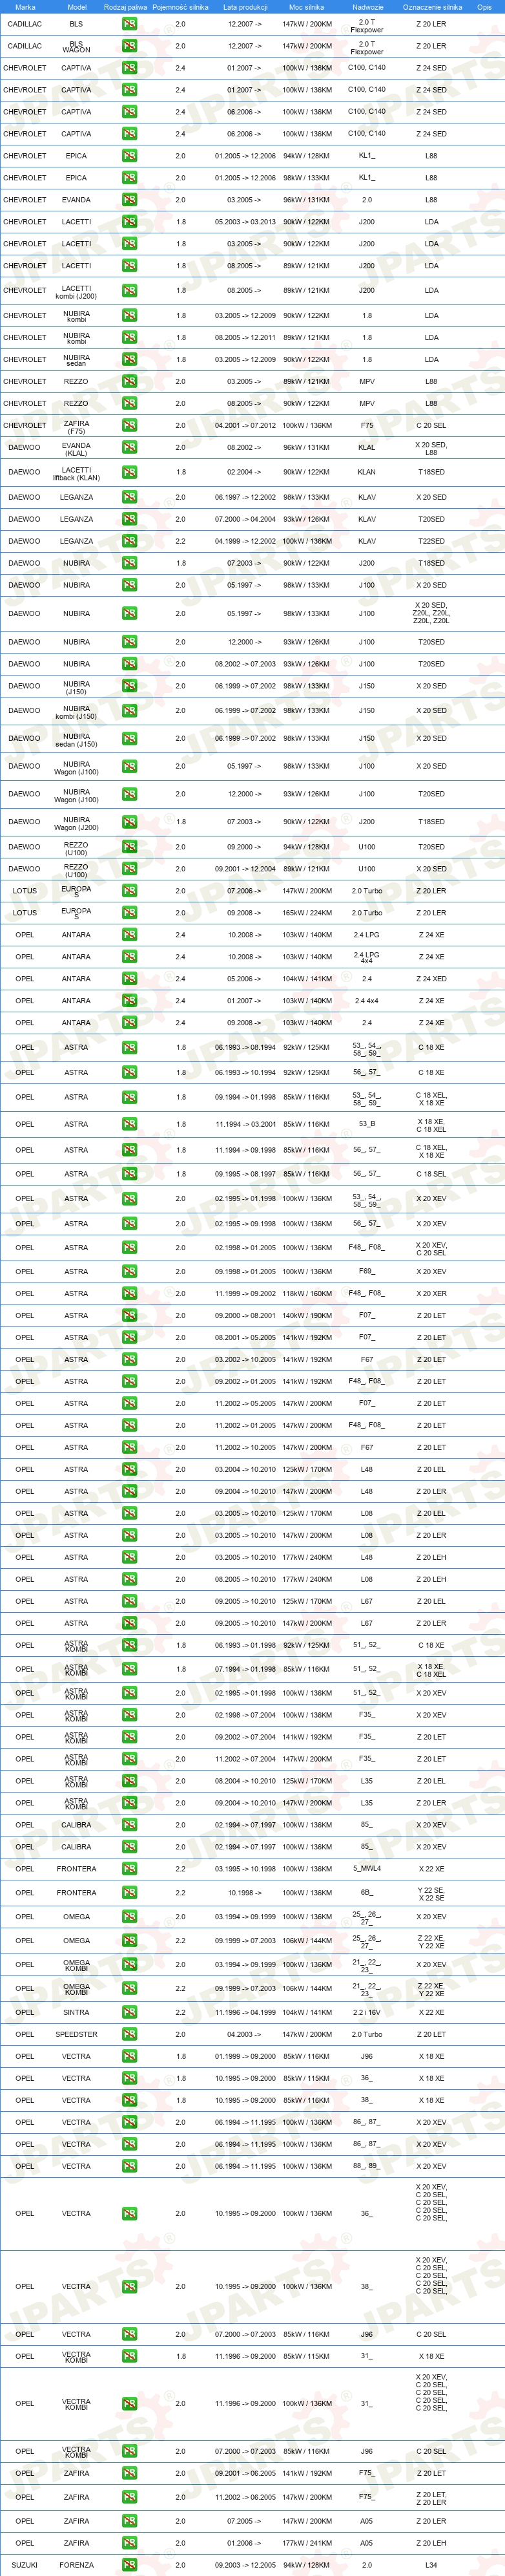Click fuel icon in Opel OMEGA KOMBI 2.2 row
The width and height of the screenshot is (505, 2576).
[130, 1988]
